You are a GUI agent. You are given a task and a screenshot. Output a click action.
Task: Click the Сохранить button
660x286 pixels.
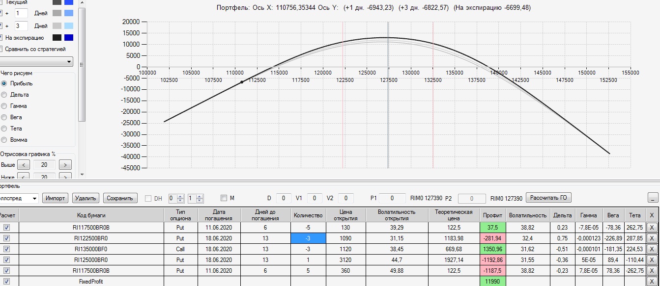[x=120, y=198]
